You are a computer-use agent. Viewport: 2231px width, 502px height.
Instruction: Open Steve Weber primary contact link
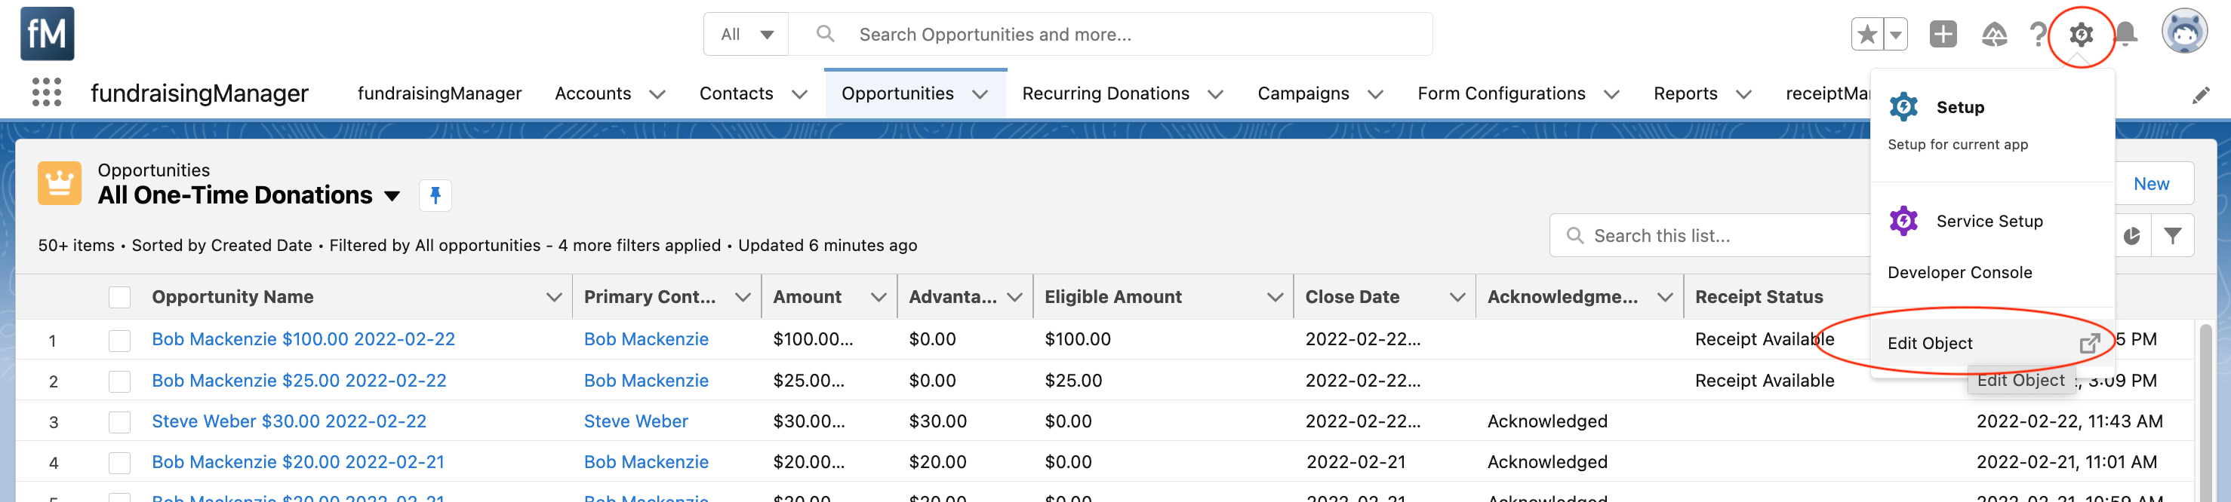click(635, 421)
